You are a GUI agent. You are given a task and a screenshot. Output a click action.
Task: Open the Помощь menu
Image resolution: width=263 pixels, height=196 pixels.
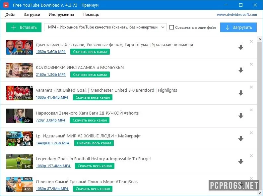coord(91,15)
